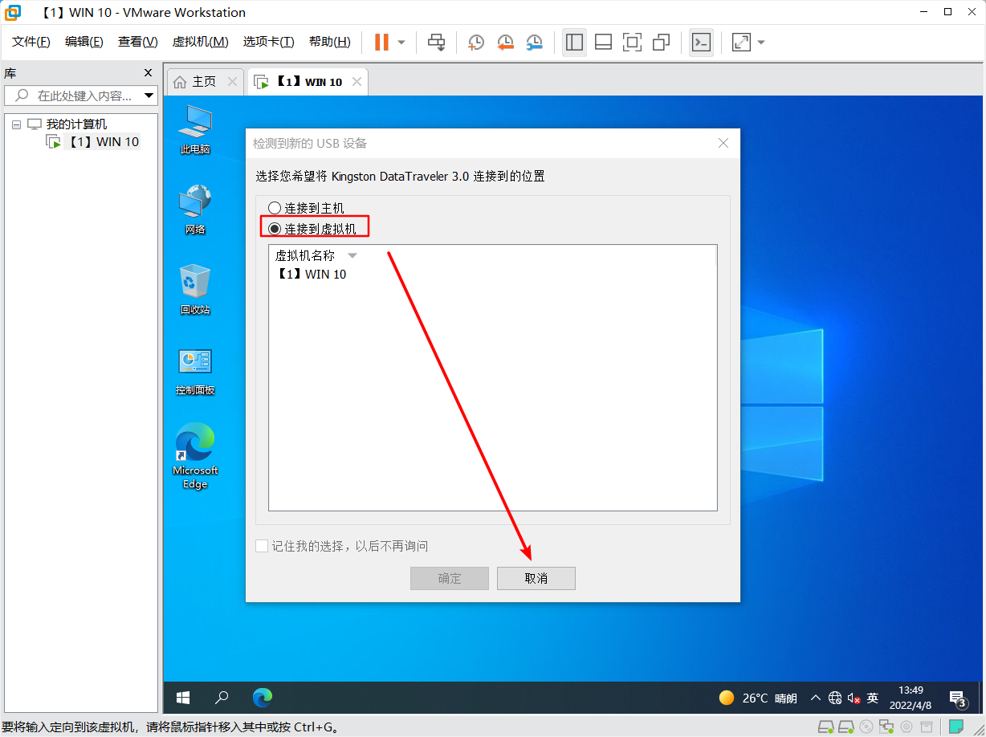The height and width of the screenshot is (737, 986).
Task: Open the 编辑(E) menu
Action: pyautogui.click(x=84, y=42)
